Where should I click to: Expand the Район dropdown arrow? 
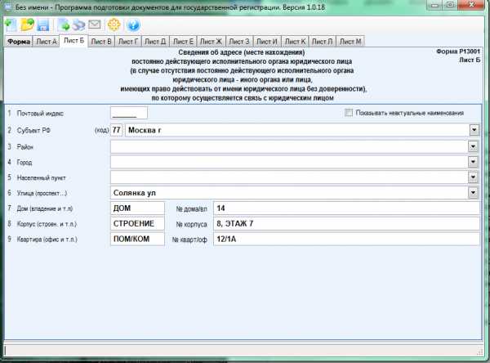click(x=473, y=146)
